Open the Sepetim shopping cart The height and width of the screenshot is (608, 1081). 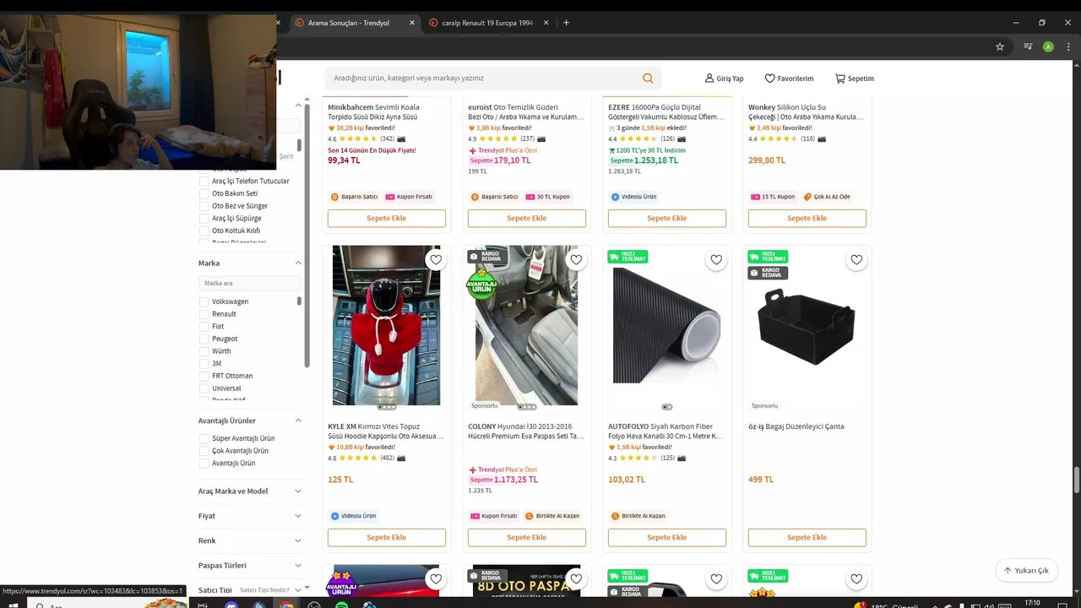tap(854, 79)
